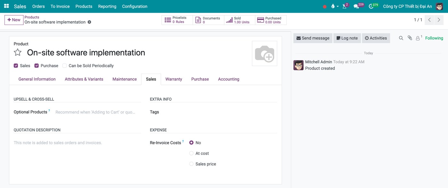Go to next record arrow
The image size is (448, 188).
pos(439,20)
